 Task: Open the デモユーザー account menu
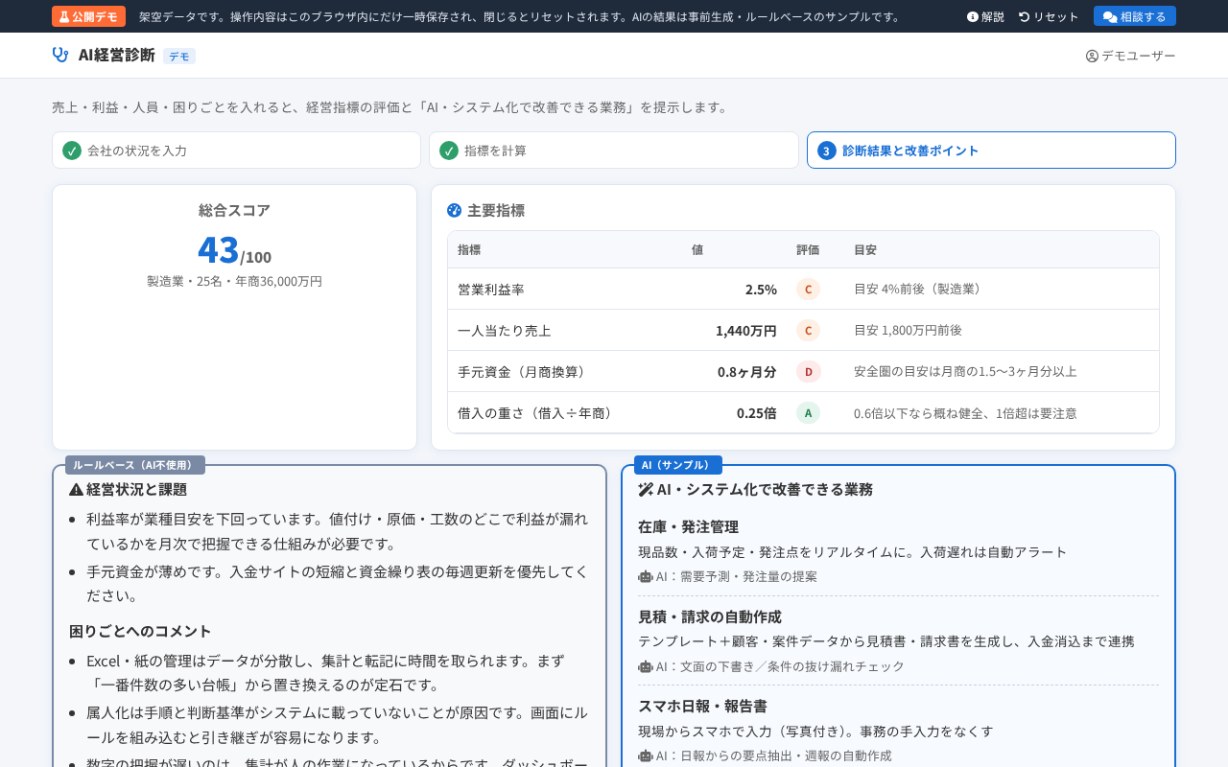(1131, 56)
